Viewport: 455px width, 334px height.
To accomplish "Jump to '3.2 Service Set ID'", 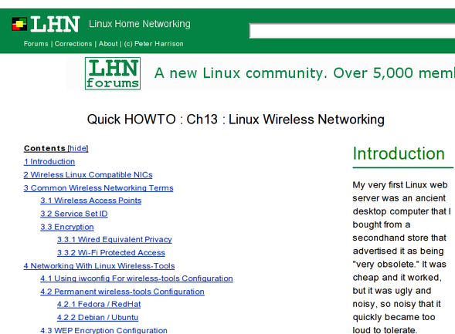I will pyautogui.click(x=74, y=214).
